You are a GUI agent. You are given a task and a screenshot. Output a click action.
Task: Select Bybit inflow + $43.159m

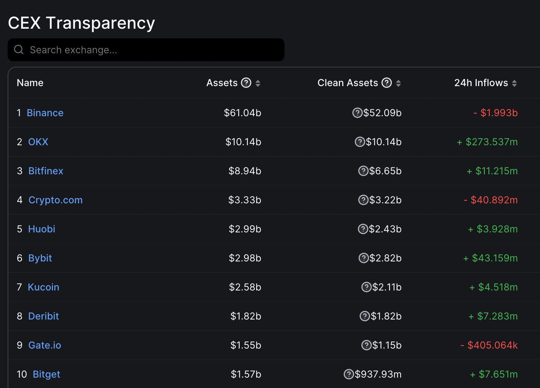coord(490,258)
